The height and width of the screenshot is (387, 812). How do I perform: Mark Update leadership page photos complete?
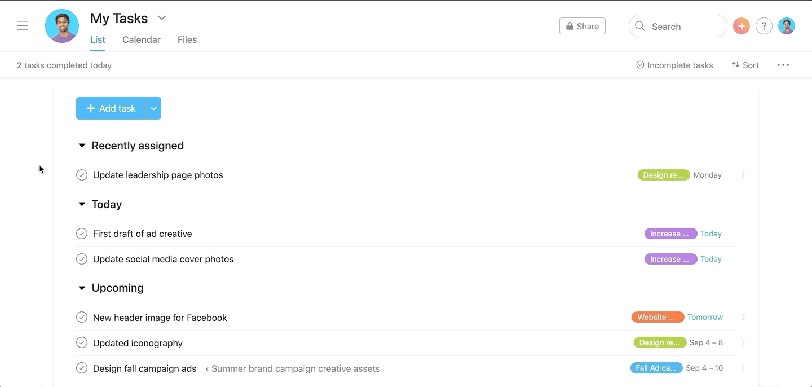coord(82,175)
